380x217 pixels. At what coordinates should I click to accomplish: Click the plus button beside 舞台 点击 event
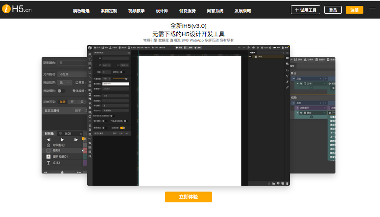point(326,79)
